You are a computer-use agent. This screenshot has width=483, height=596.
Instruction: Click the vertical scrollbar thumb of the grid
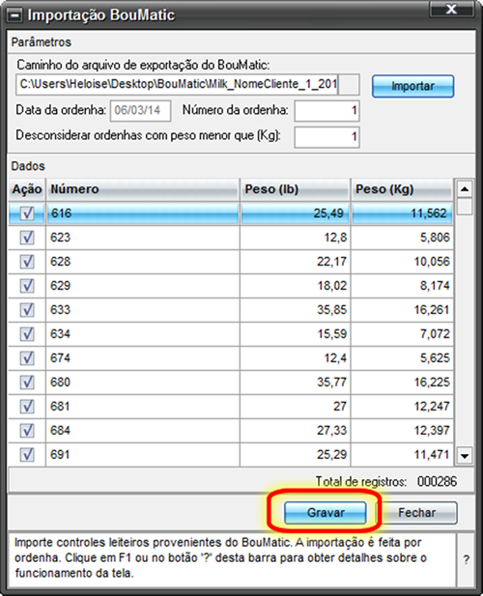coord(465,207)
